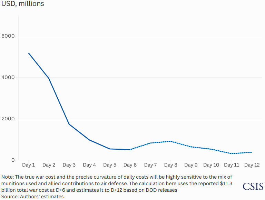The image size is (265, 200).
Task: Select the 2000 y-axis tick label
Action: coord(9,119)
